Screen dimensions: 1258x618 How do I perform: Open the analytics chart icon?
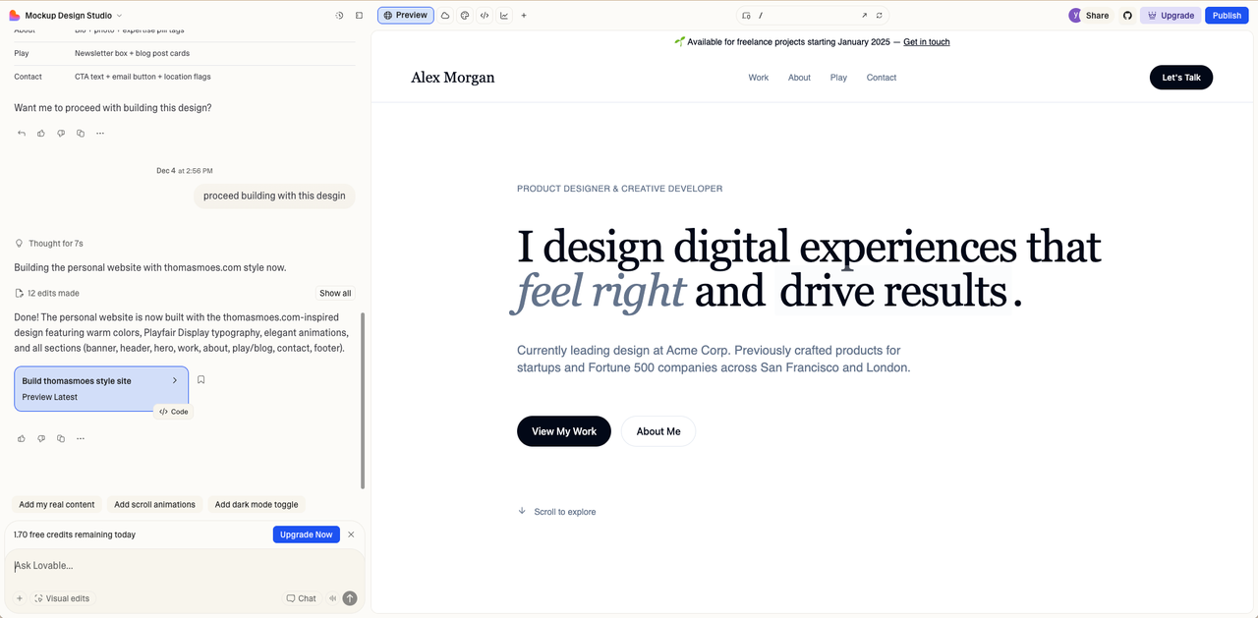504,16
